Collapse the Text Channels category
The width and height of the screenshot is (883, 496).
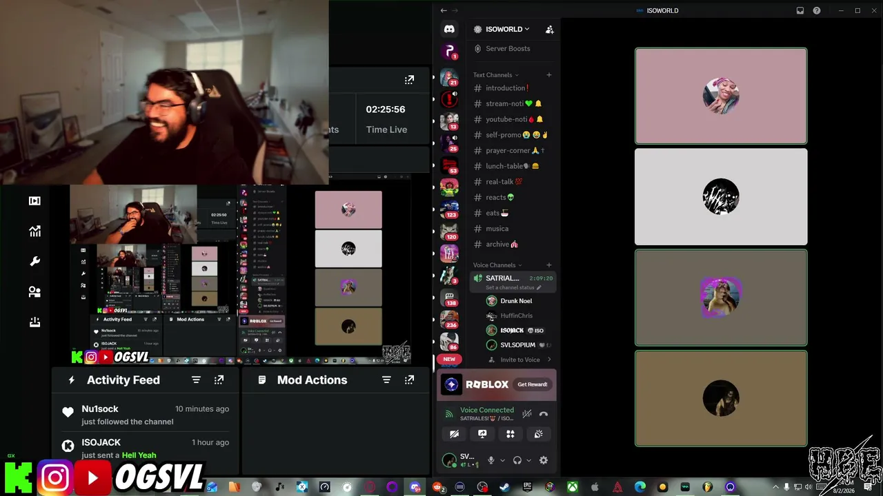[x=496, y=74]
